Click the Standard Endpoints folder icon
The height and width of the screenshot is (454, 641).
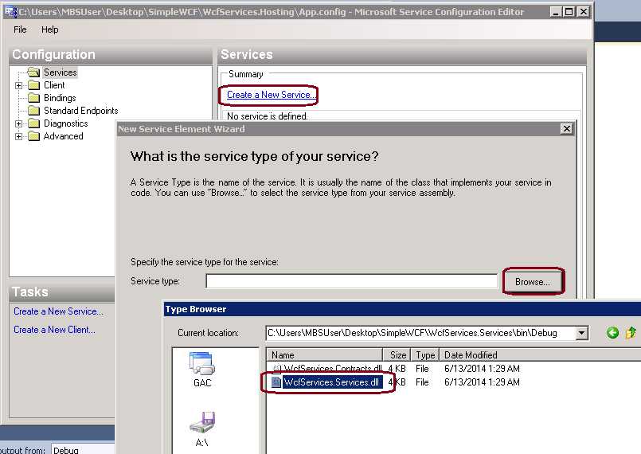[x=34, y=111]
